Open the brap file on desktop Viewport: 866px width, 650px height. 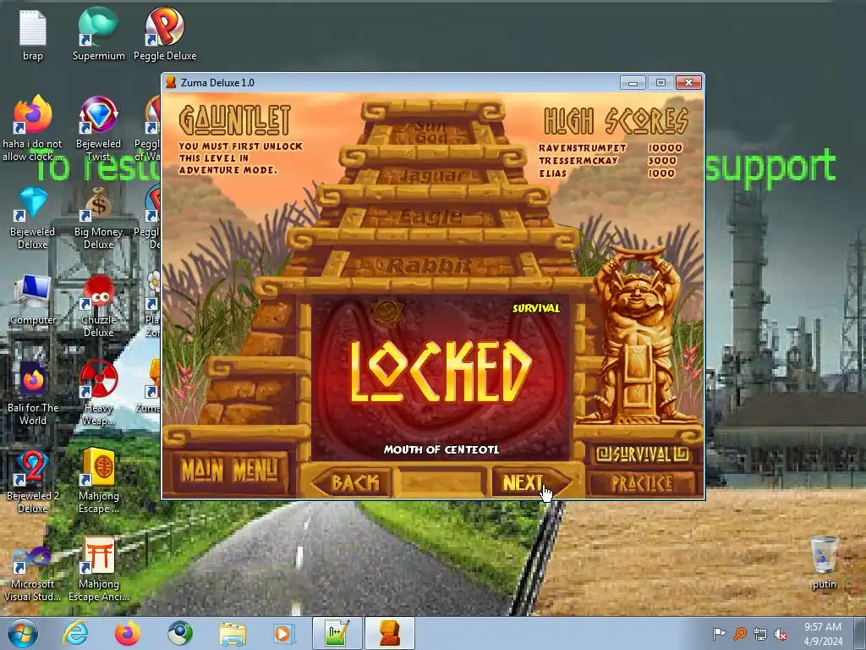coord(33,34)
